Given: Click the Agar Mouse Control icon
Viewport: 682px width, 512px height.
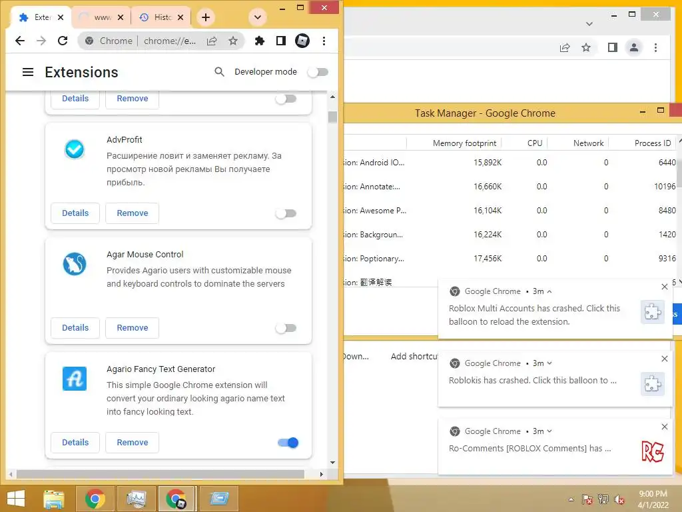Looking at the screenshot, I should (x=75, y=264).
